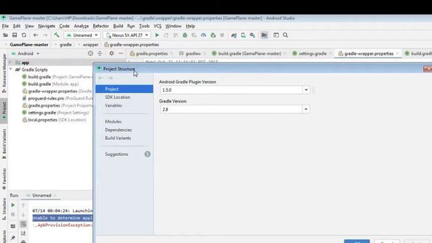Navigate forward with right arrow
The width and height of the screenshot is (432, 243).
tap(45, 35)
